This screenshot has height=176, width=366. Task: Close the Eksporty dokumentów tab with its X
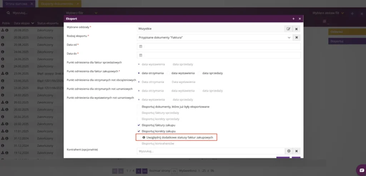77,4
